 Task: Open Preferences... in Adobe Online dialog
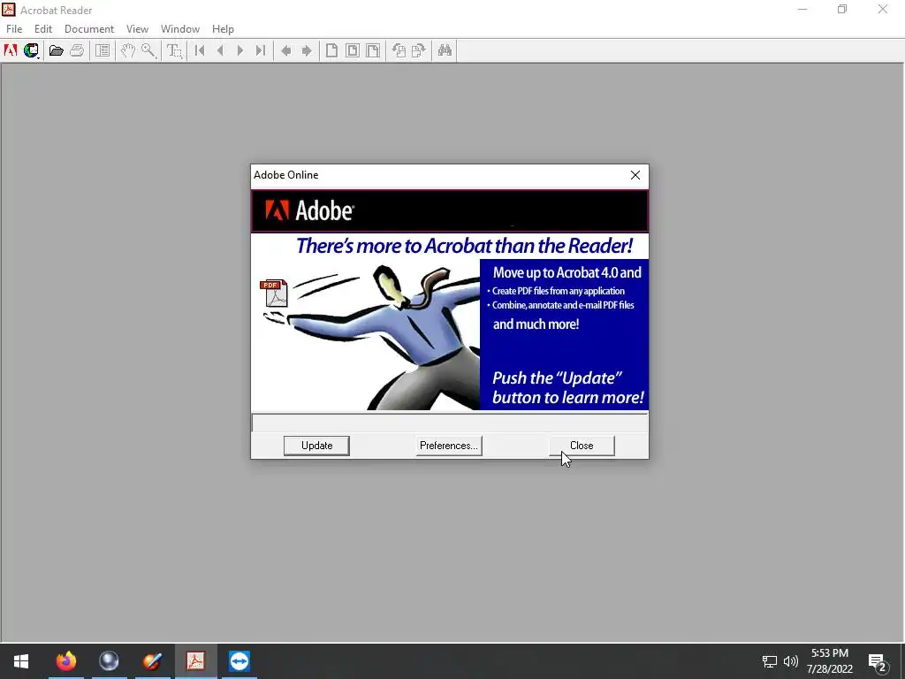click(x=448, y=446)
